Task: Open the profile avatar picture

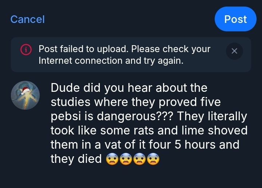Action: (25, 95)
